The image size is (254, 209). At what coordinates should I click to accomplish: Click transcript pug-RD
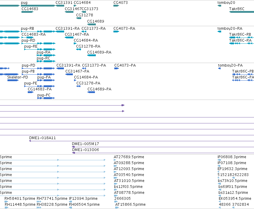click(28, 40)
